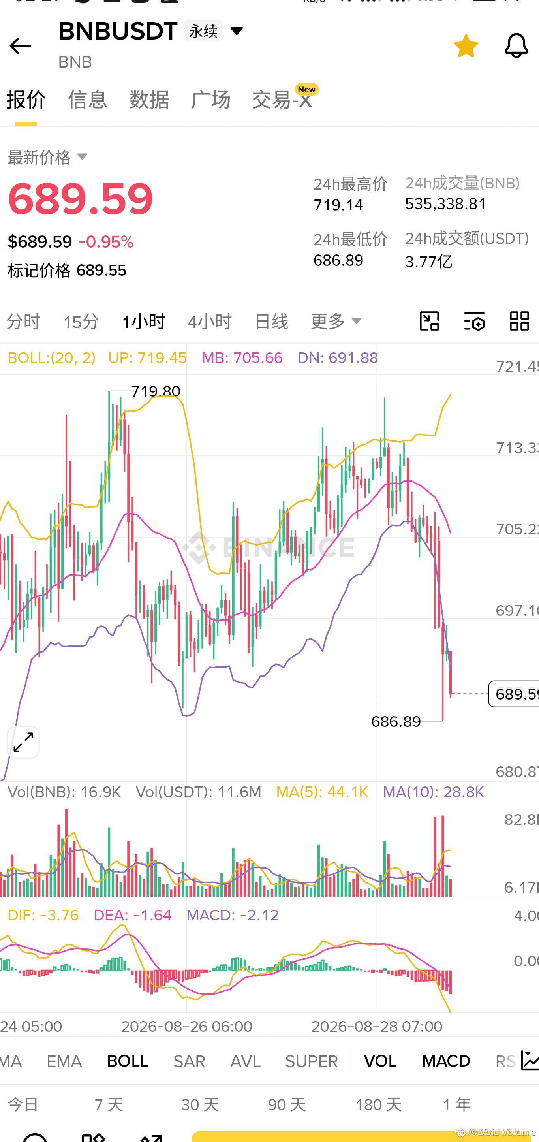Tap the 686.89 low marker on chart

396,721
